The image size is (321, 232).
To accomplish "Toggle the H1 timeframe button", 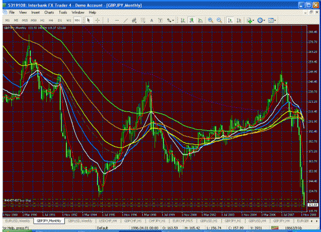I will click(43, 20).
